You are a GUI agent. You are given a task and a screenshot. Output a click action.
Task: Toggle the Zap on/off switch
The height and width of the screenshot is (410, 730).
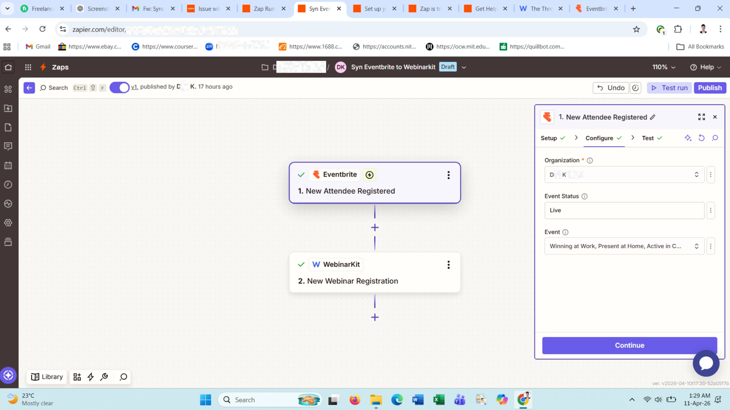[119, 87]
